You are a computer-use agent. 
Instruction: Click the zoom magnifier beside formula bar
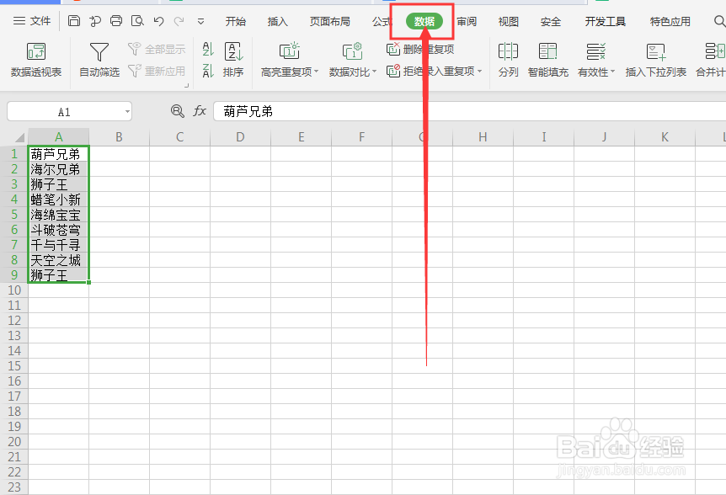[x=178, y=111]
